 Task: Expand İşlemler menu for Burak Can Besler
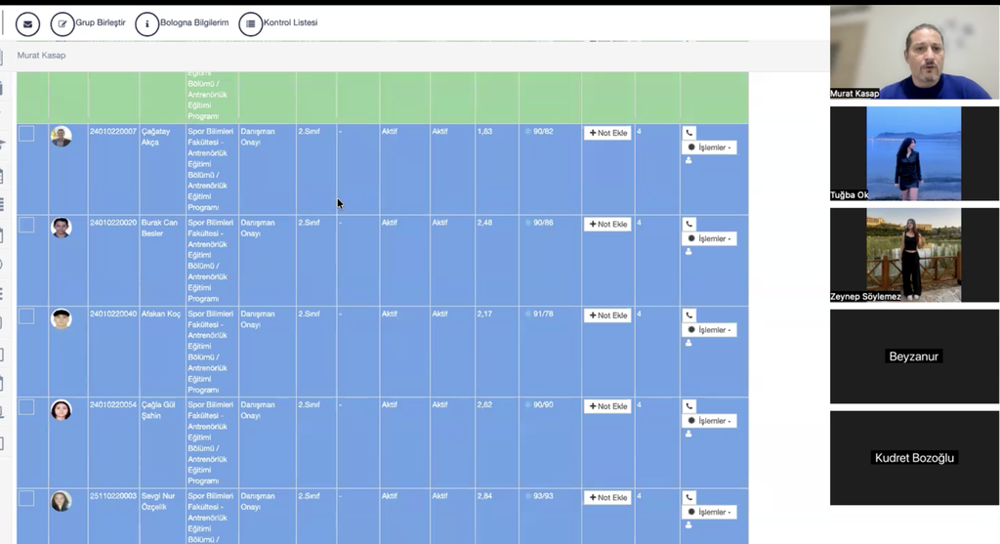[x=709, y=238]
